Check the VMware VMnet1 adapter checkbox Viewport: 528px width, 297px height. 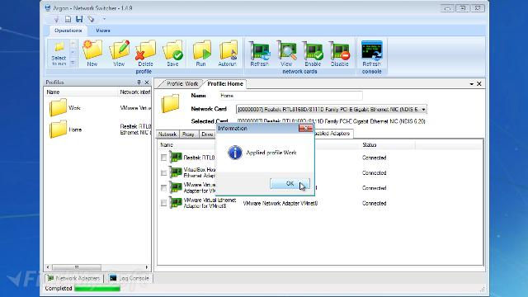coord(163,188)
